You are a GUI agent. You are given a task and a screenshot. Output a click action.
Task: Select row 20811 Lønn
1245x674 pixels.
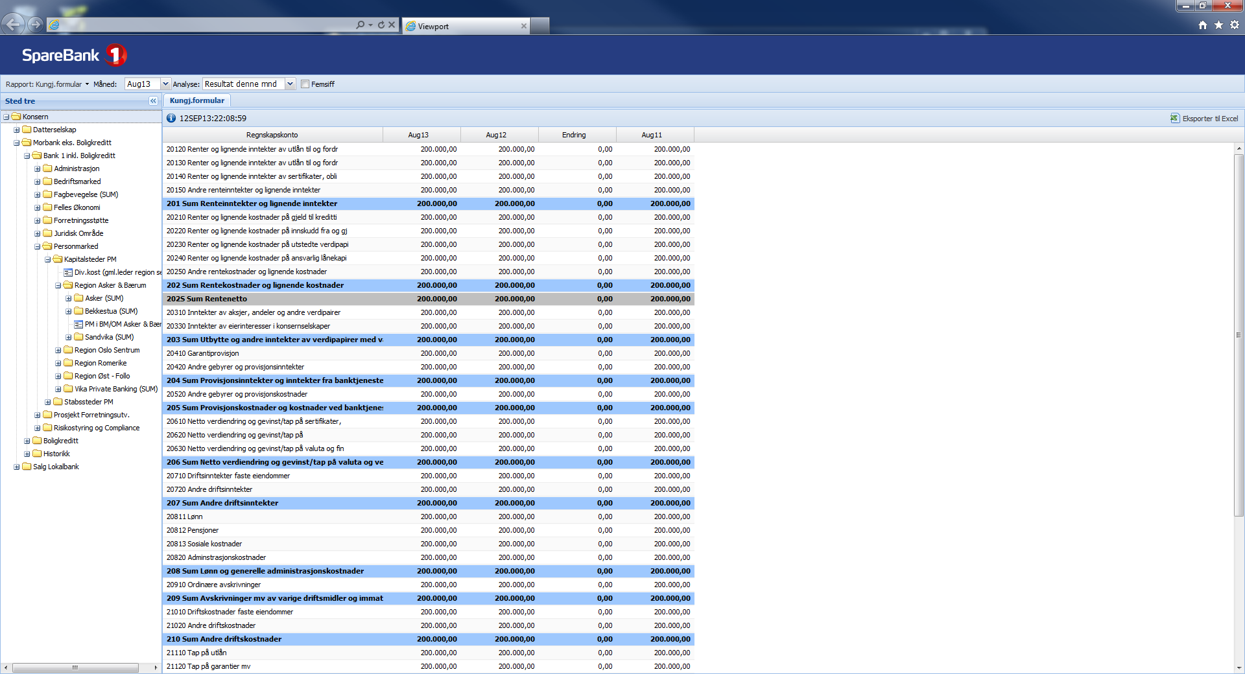tap(428, 517)
